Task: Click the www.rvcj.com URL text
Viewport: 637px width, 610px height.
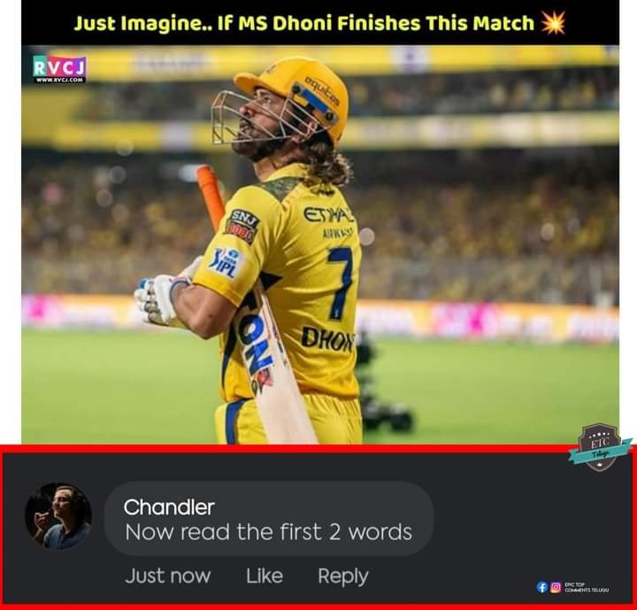Action: [59, 80]
